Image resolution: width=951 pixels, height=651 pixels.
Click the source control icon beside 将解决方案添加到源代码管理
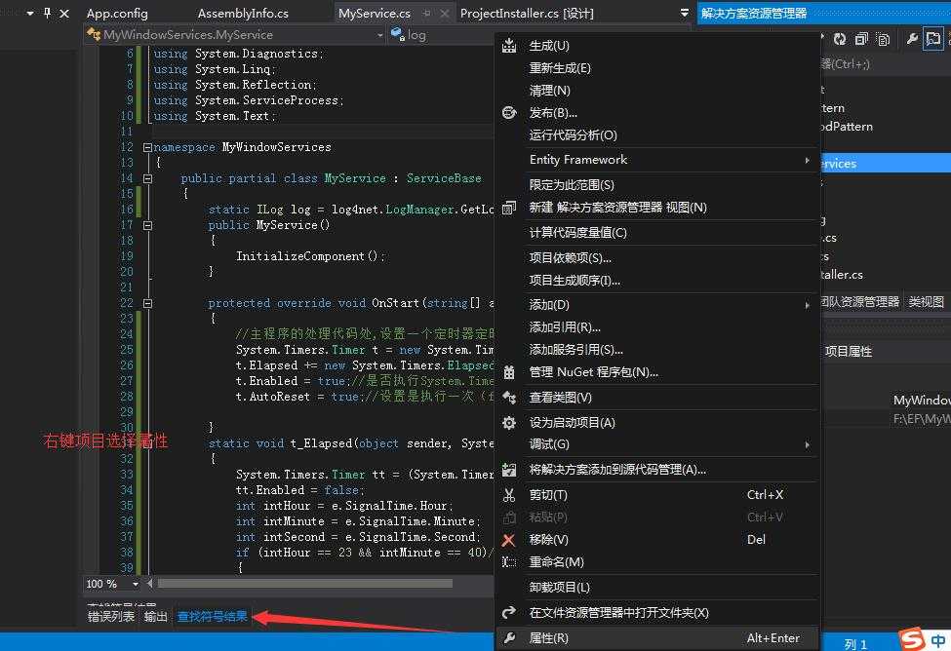509,469
